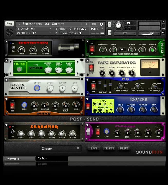Toggle the Compressor on/off switch
This screenshot has width=168, height=185.
pos(92,48)
